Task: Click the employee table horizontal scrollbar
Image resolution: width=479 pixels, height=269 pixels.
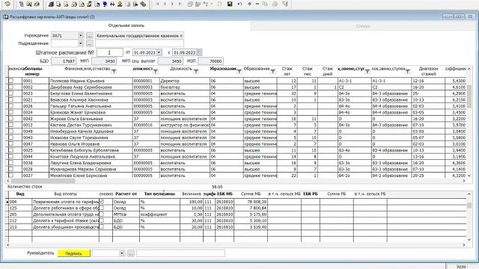Action: [236, 181]
